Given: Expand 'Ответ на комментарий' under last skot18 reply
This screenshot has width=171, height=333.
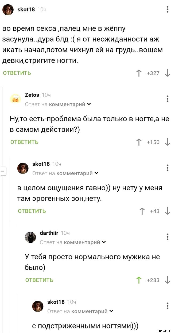Looking at the screenshot, I should click(111, 311).
